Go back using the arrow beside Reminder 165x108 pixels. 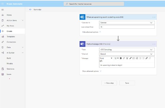click(30, 10)
